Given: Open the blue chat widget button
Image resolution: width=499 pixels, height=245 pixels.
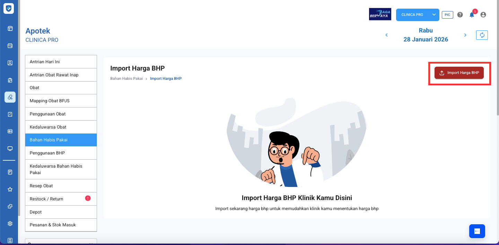Looking at the screenshot, I should click(x=477, y=231).
